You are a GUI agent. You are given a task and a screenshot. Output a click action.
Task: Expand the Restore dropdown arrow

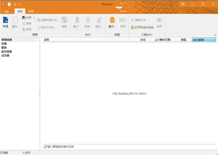coord(88,30)
